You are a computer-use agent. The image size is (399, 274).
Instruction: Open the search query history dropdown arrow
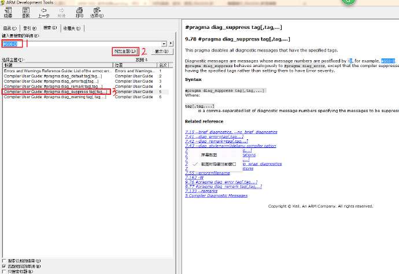point(164,44)
